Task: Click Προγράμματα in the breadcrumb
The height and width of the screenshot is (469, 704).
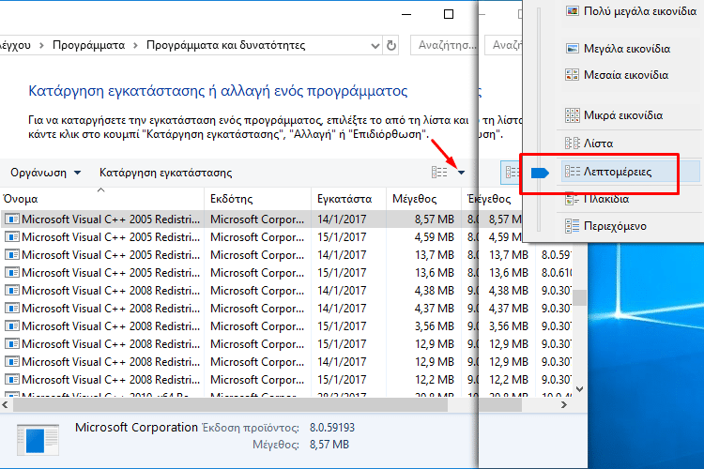Action: click(88, 45)
